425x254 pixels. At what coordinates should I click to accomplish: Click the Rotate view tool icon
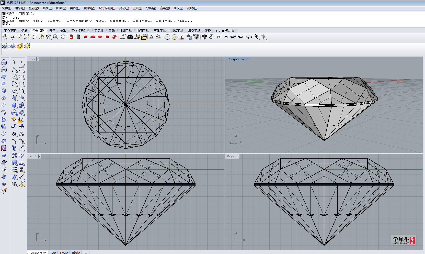click(13, 37)
